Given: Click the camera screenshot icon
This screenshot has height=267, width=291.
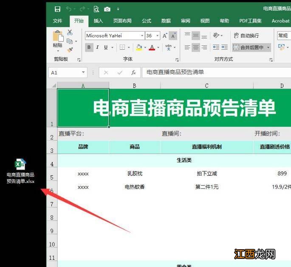Looking at the screenshot, I should coord(107,9).
